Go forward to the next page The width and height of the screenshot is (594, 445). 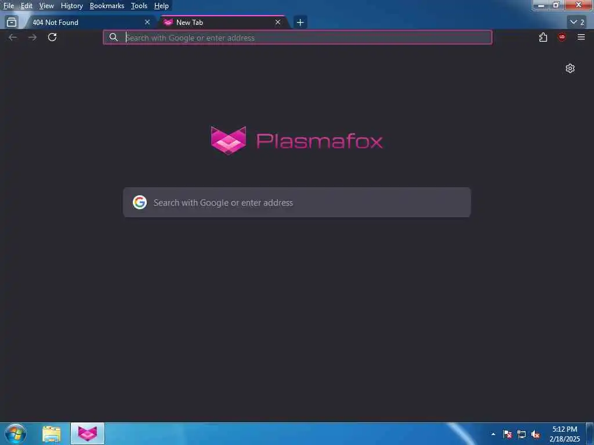32,37
